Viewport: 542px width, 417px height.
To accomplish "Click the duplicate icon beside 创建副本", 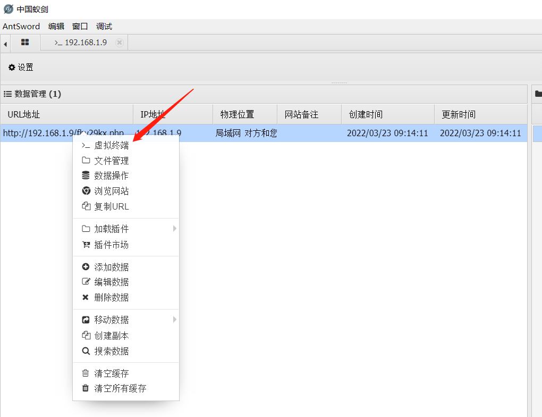I will [86, 335].
